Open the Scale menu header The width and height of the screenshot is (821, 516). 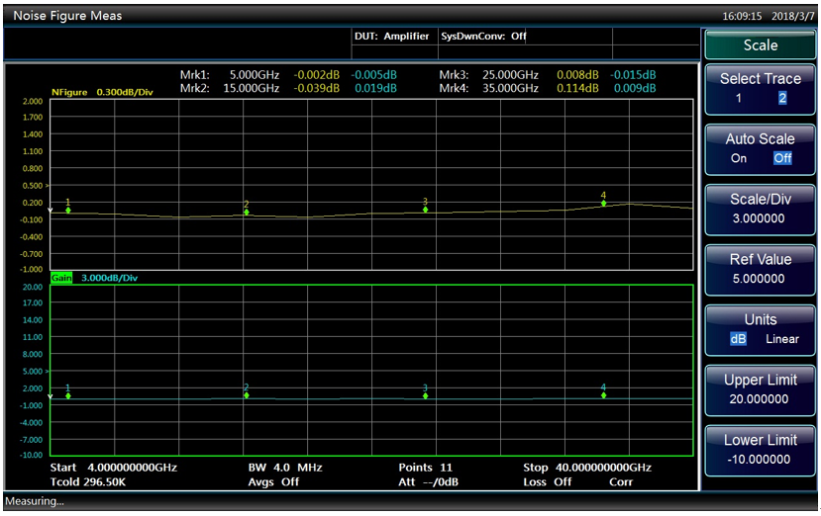coord(760,45)
